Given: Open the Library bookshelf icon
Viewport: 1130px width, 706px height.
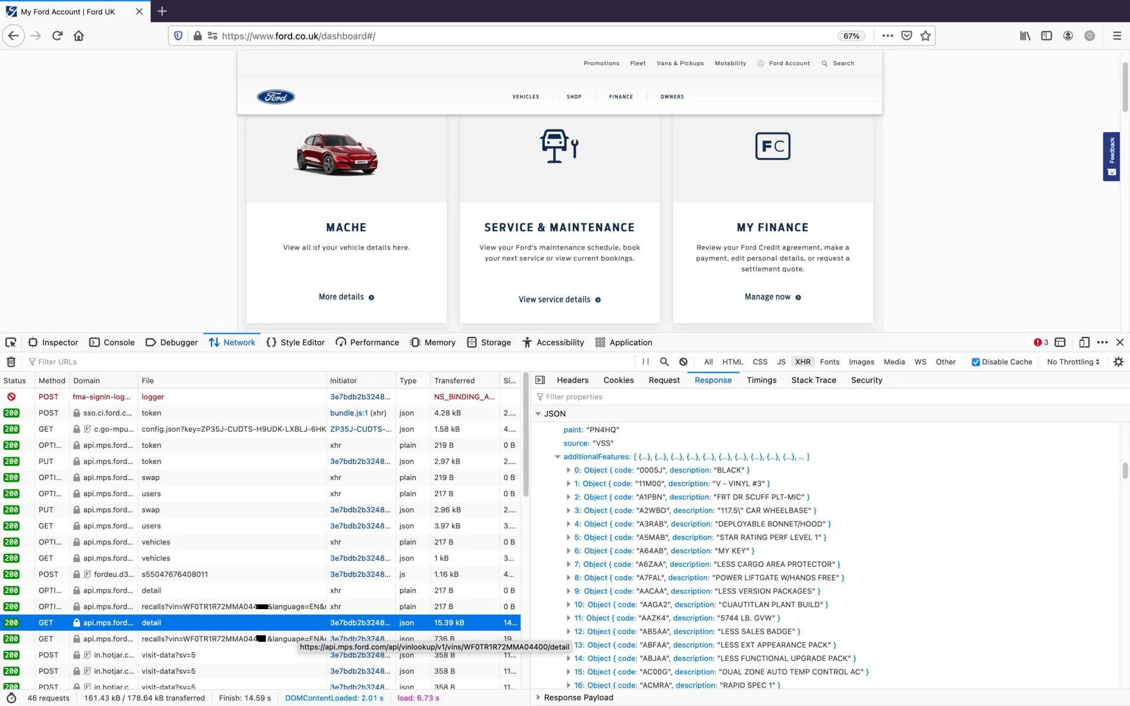Looking at the screenshot, I should (1025, 36).
